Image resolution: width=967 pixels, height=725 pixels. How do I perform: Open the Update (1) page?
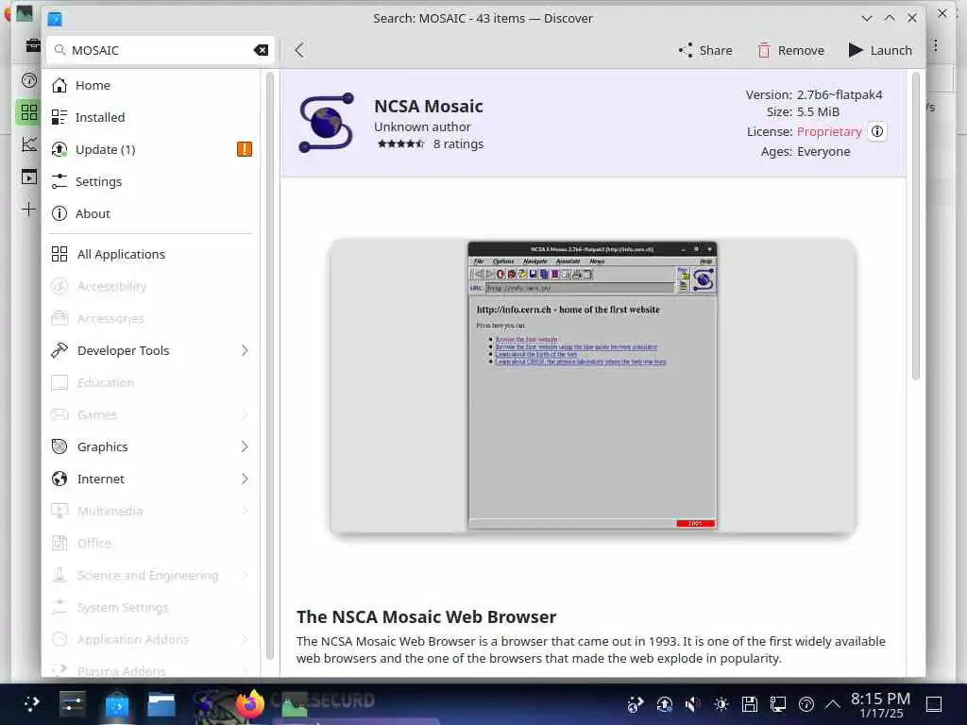coord(151,149)
